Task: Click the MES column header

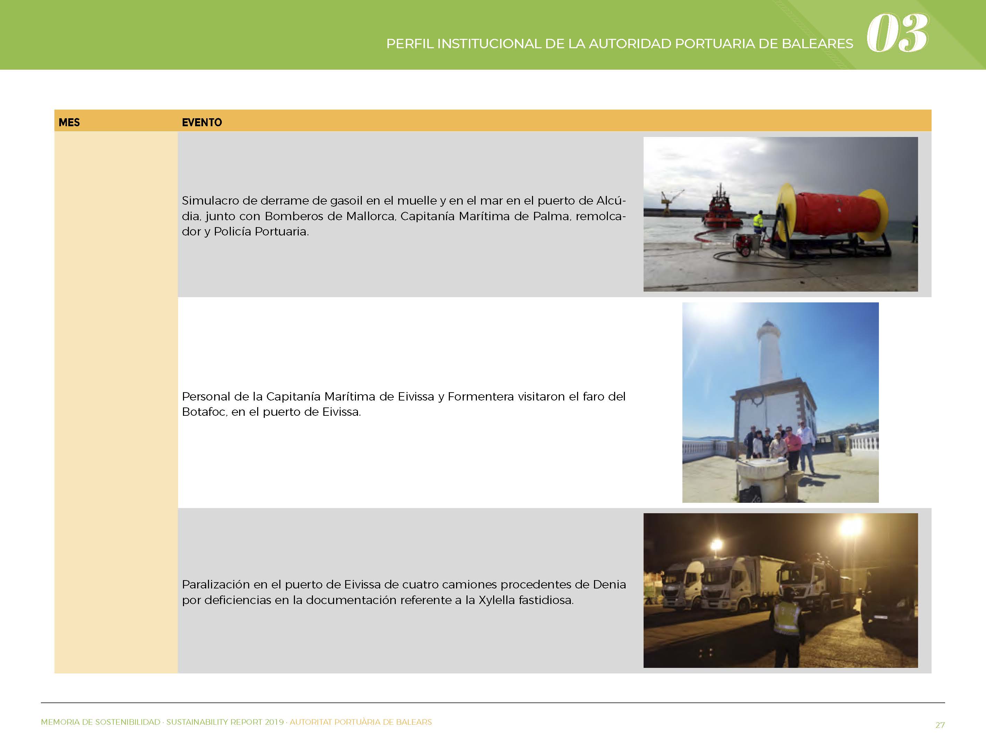Action: pyautogui.click(x=69, y=122)
